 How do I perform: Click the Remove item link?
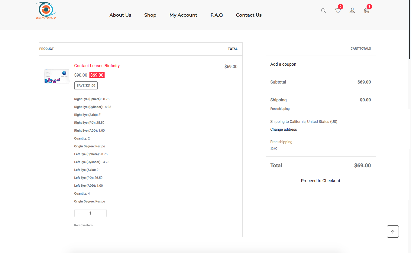pos(83,225)
